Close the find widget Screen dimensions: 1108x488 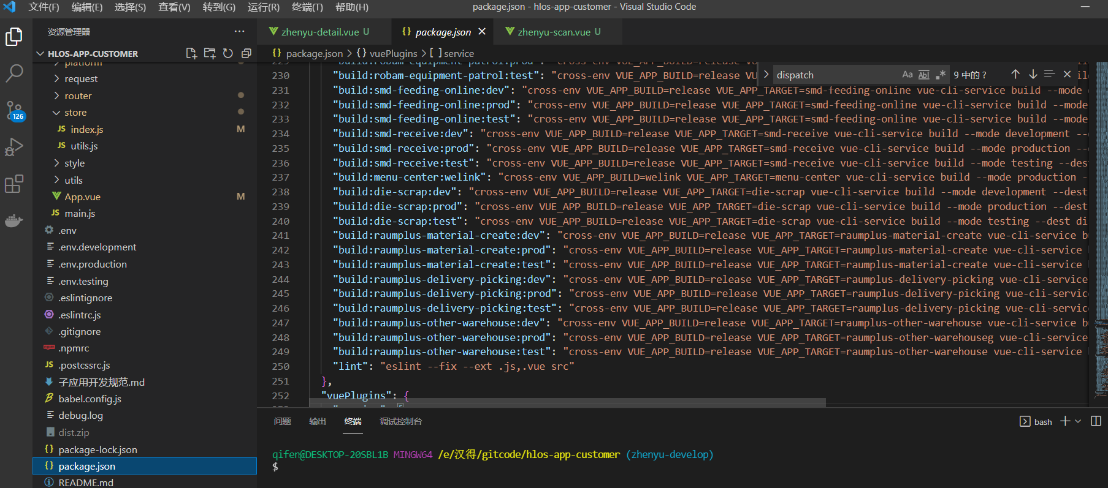(x=1067, y=74)
